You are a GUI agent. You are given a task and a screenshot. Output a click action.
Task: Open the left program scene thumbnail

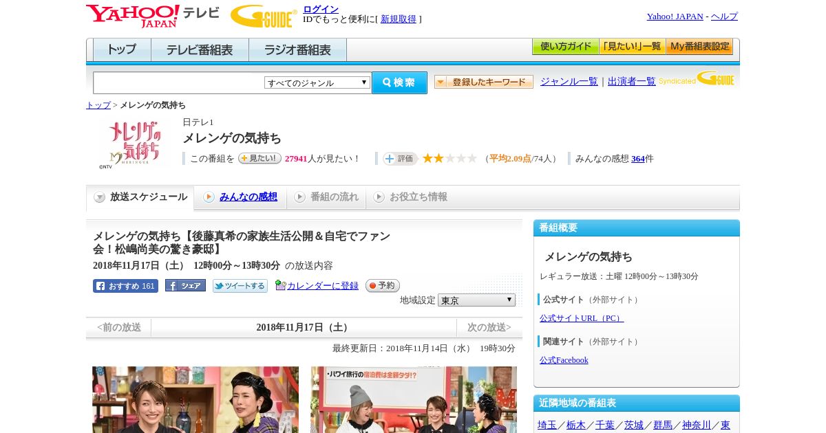click(195, 399)
